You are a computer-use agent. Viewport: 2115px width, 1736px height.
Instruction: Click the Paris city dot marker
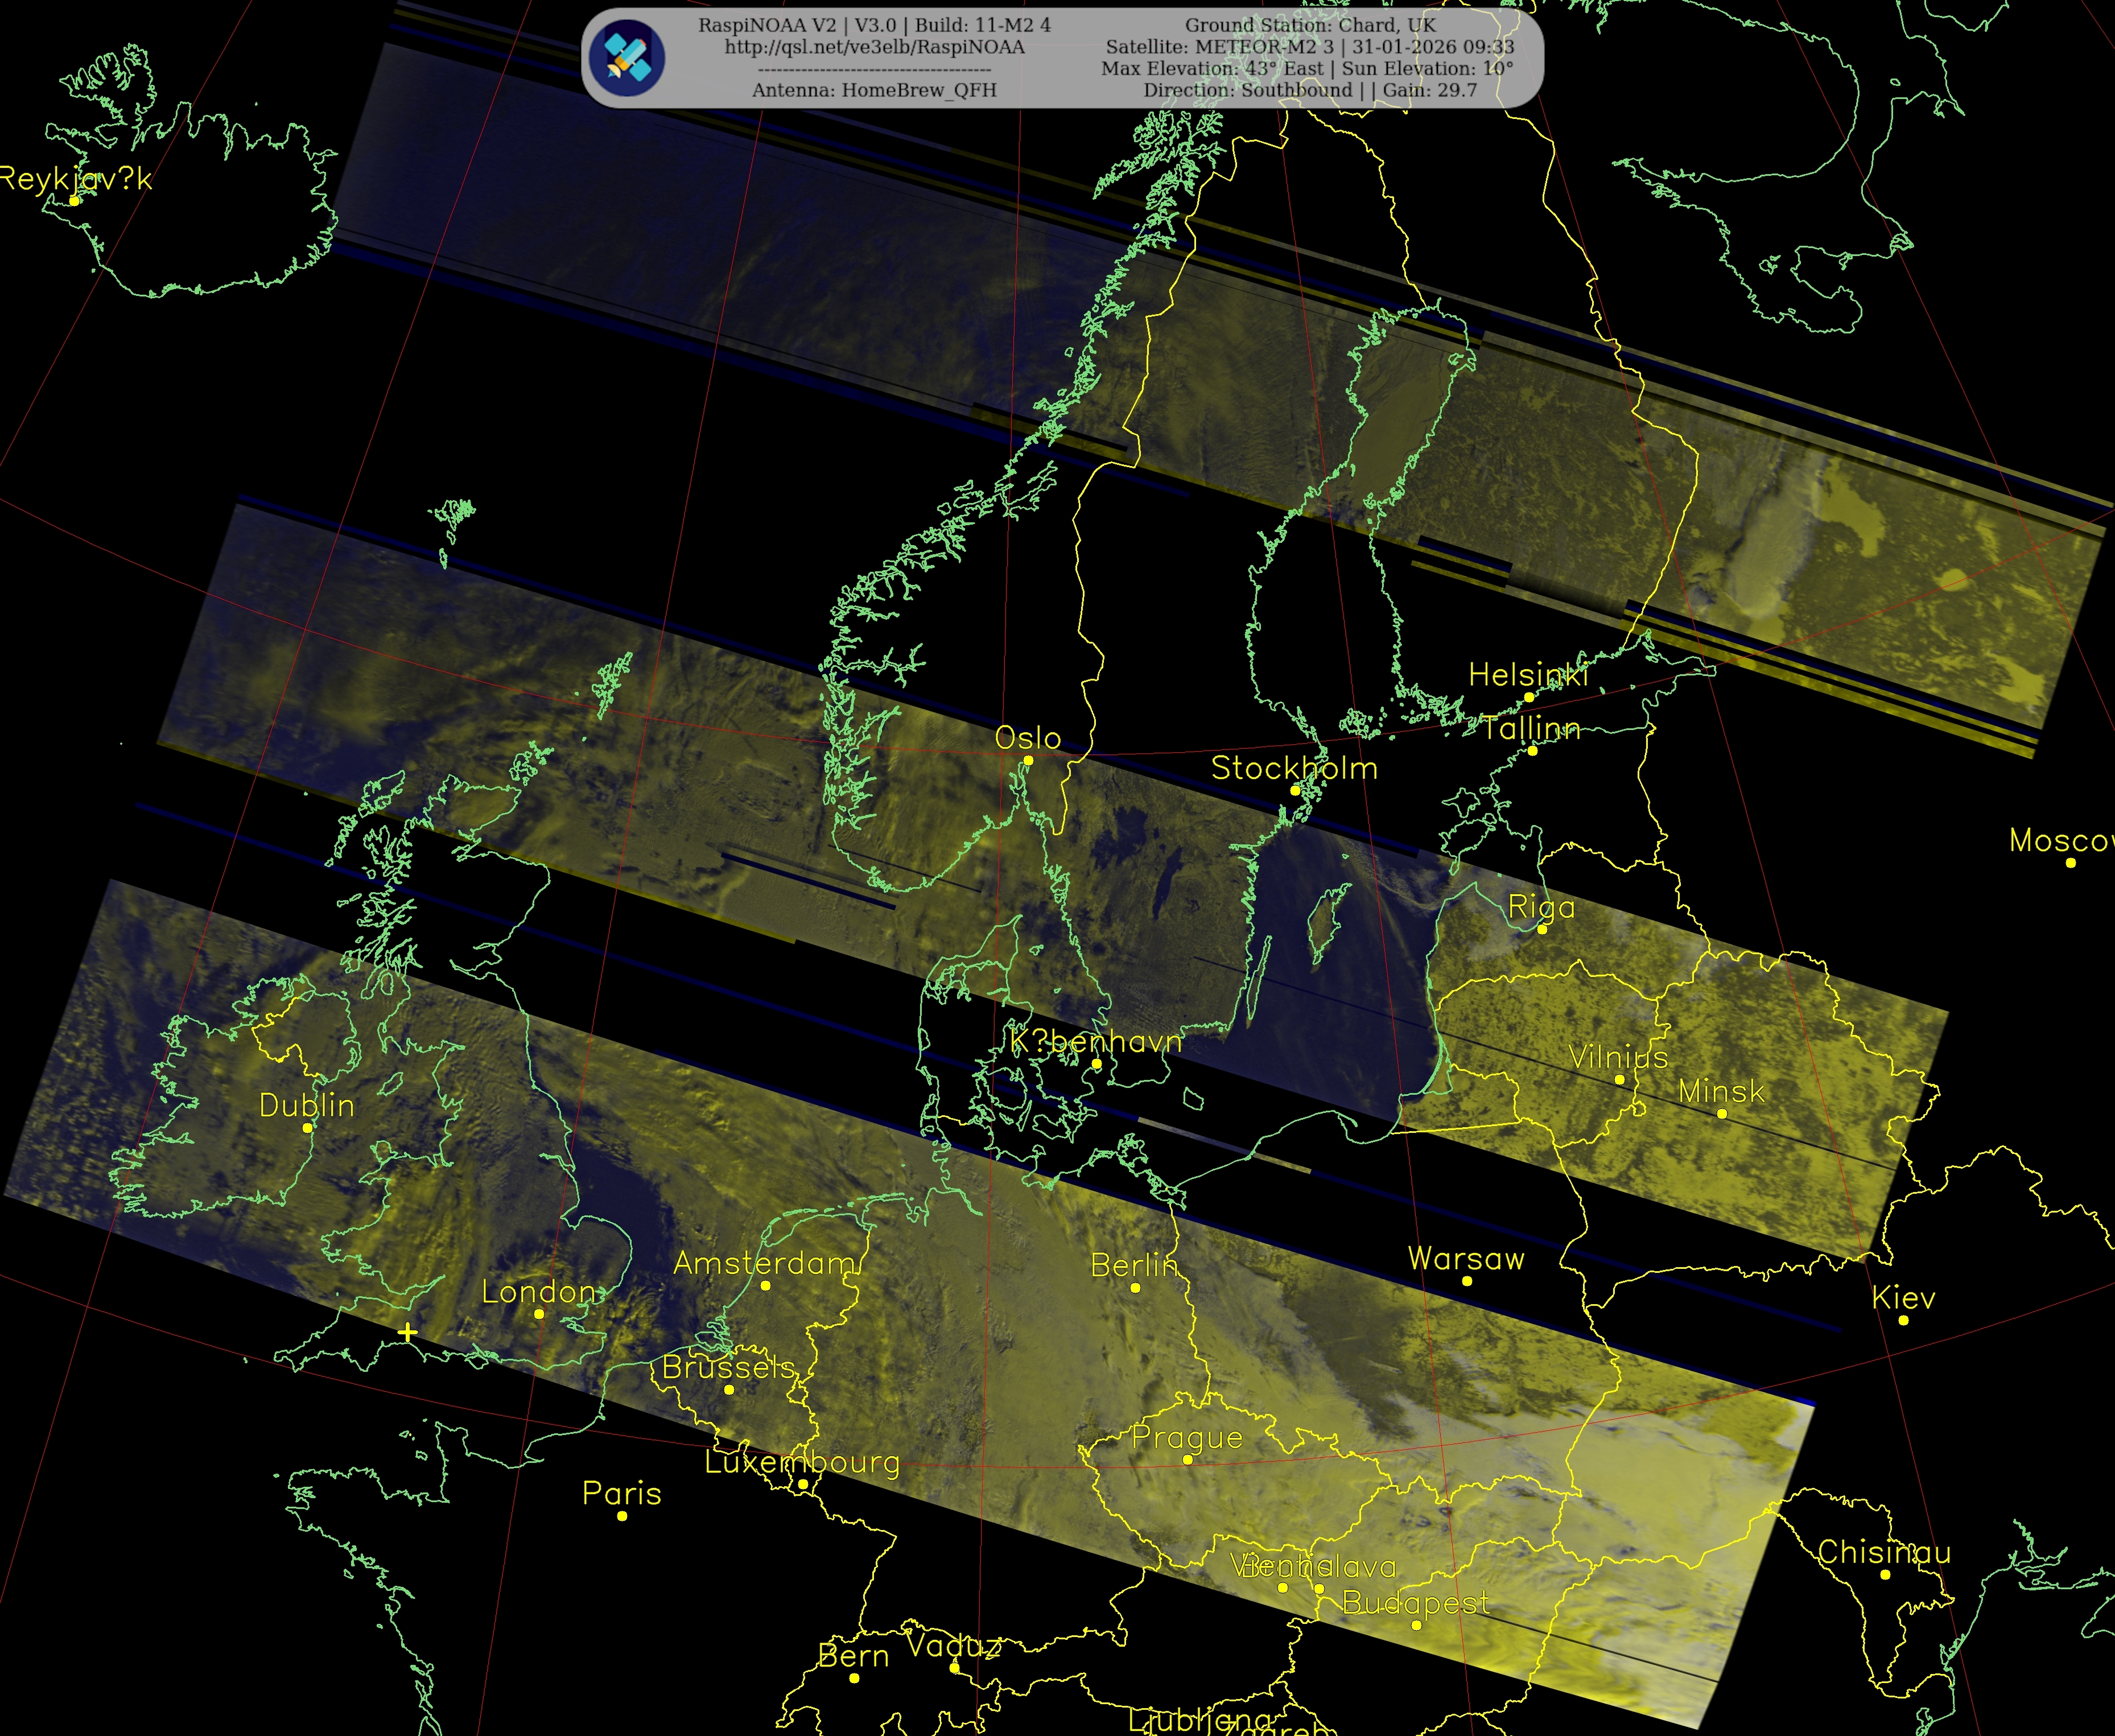pyautogui.click(x=622, y=1516)
